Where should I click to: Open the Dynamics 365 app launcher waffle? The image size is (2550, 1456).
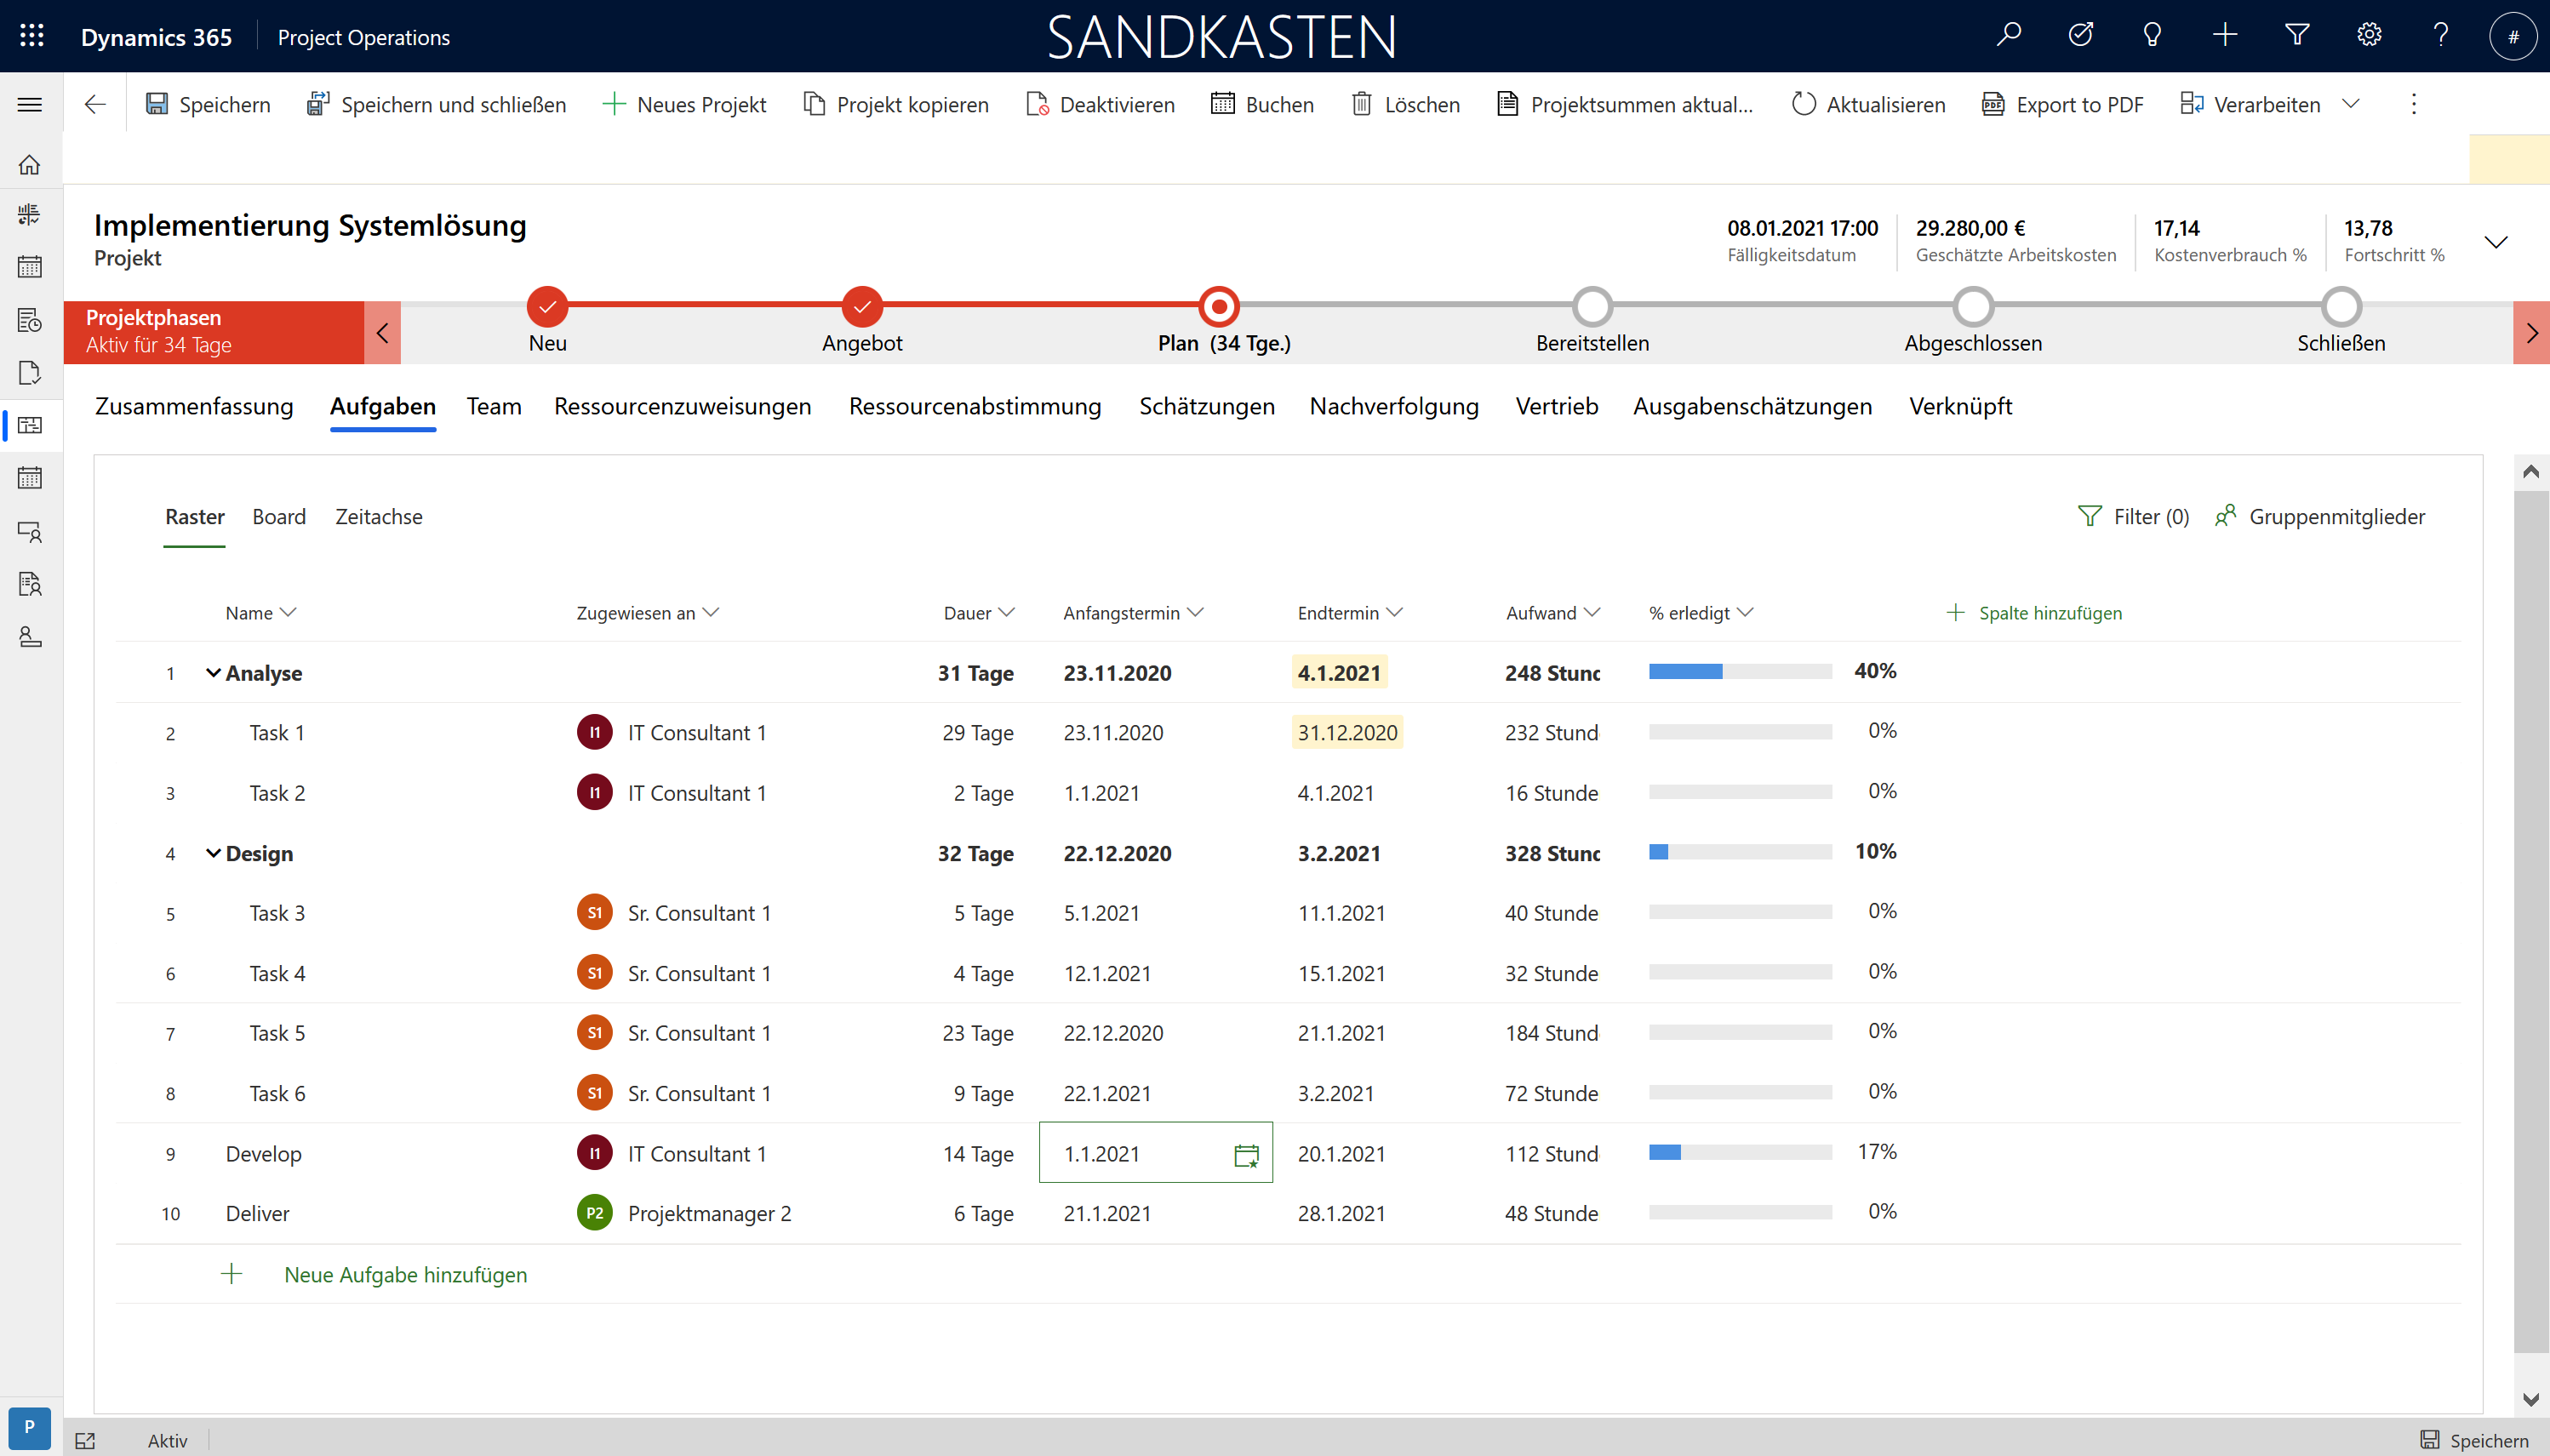tap(32, 36)
